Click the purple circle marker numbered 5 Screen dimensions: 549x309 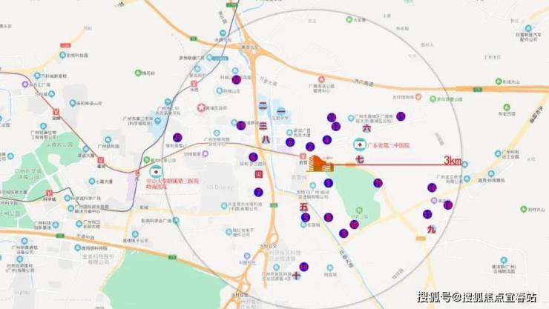point(306,217)
